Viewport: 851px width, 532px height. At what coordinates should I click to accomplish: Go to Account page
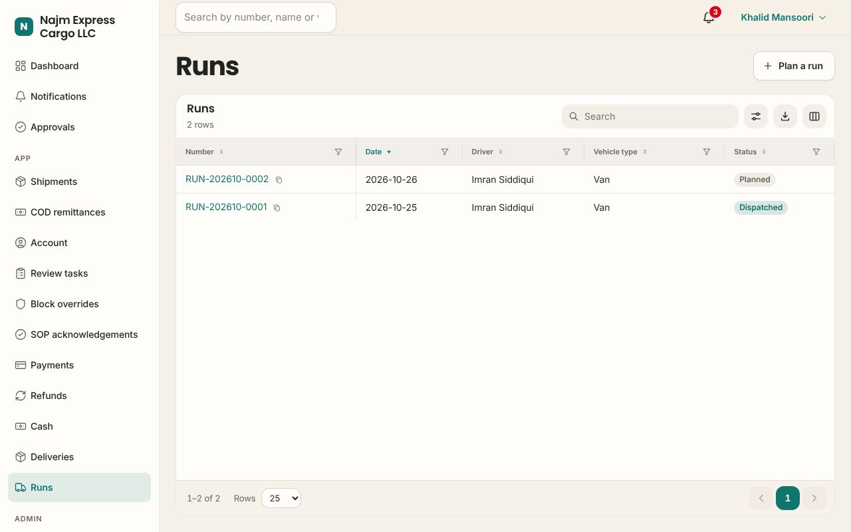point(80,243)
